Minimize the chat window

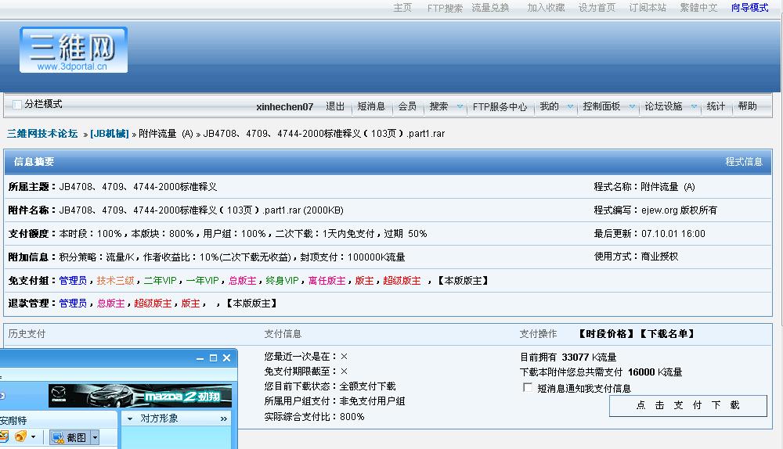click(x=200, y=358)
